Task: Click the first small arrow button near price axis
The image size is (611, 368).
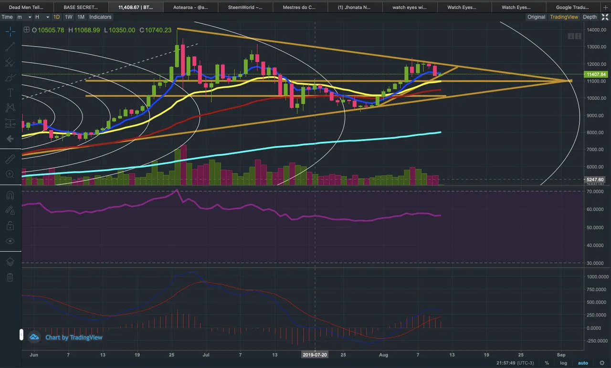Action: click(570, 36)
